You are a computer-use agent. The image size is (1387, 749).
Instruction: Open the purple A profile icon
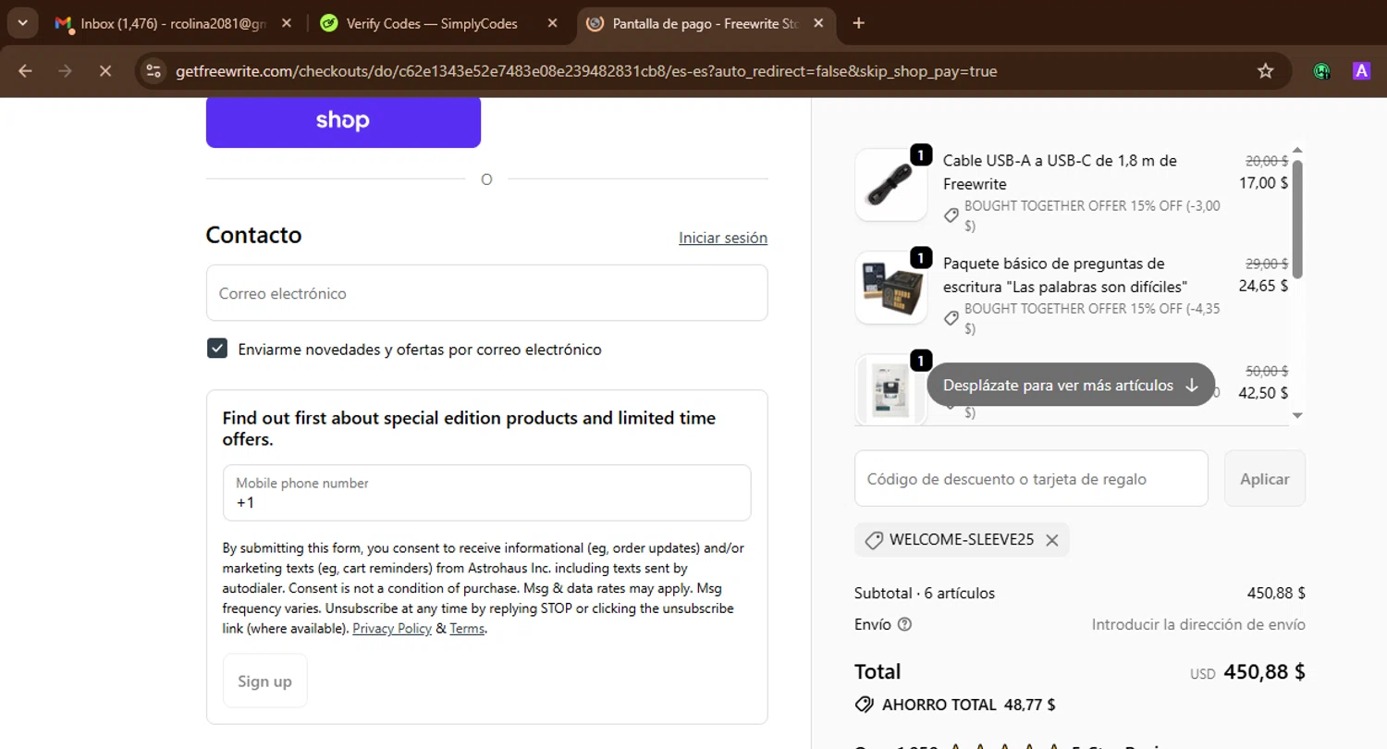click(x=1361, y=70)
